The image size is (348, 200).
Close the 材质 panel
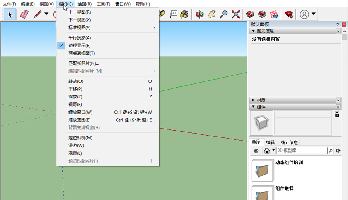tap(338, 100)
